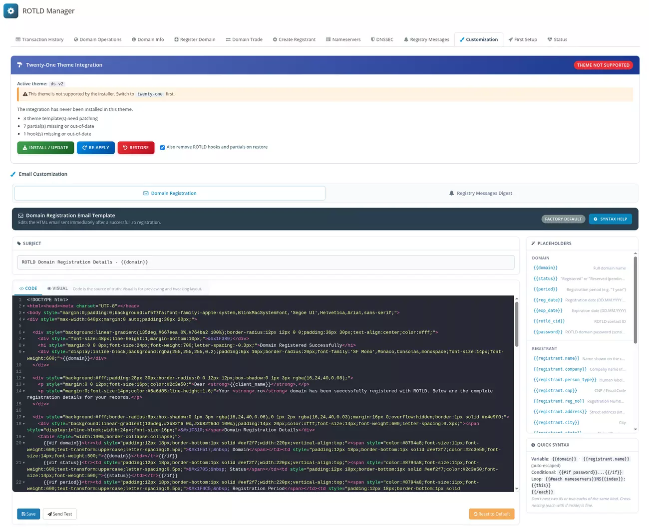This screenshot has width=649, height=531.
Task: Switch to Domain Operations tab
Action: (x=97, y=39)
